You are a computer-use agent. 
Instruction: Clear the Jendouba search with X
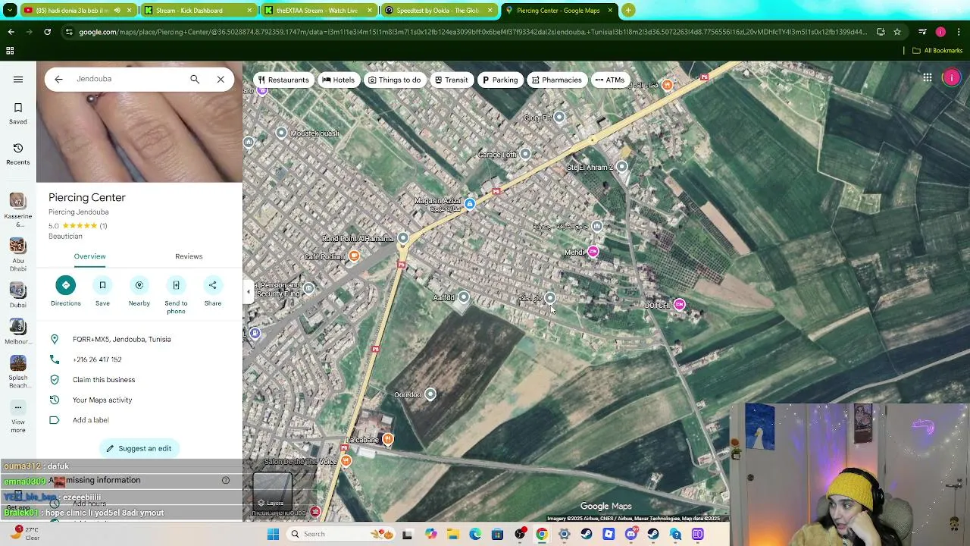point(221,79)
